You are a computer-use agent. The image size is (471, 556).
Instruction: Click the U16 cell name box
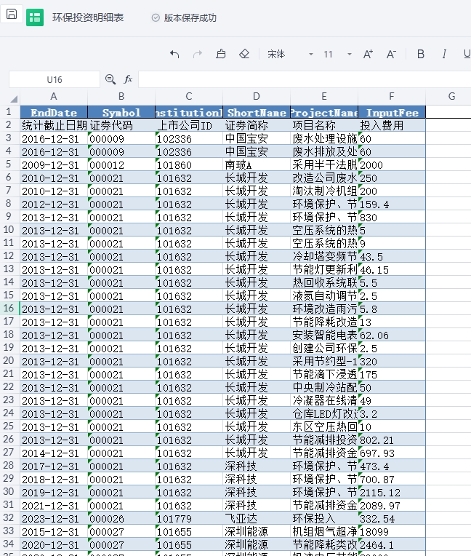tap(54, 79)
